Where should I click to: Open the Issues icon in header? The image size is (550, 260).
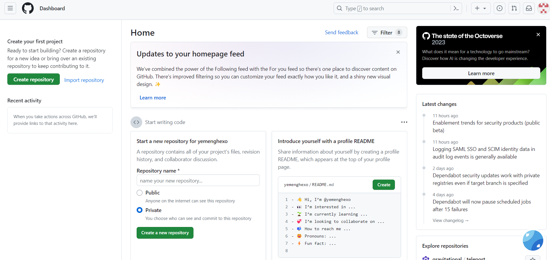coord(500,8)
